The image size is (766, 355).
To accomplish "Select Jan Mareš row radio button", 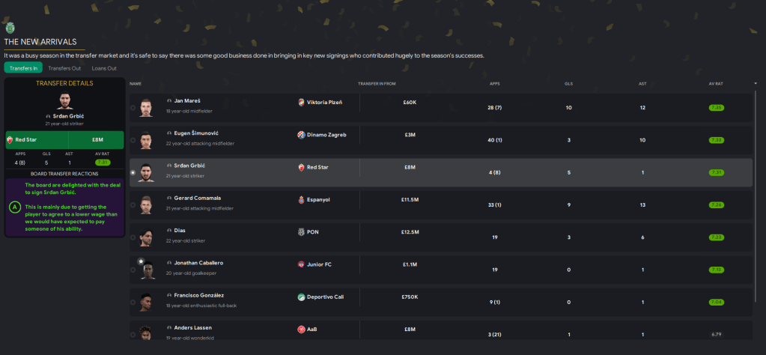I will click(x=133, y=108).
